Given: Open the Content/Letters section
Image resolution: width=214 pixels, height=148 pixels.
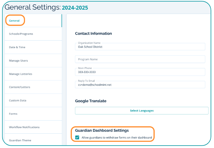Looking at the screenshot, I should click(20, 87).
